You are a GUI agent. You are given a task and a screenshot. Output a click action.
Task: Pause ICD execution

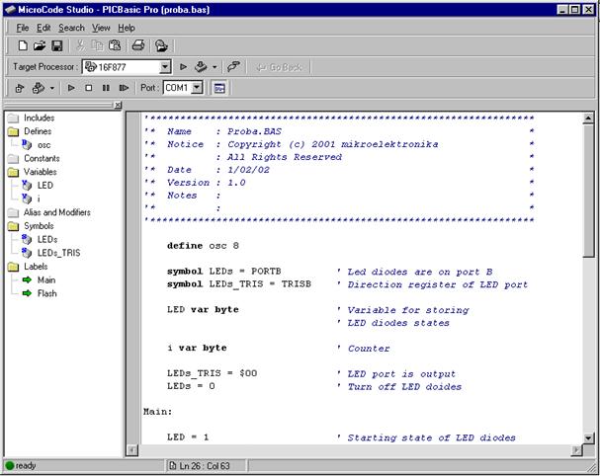106,88
